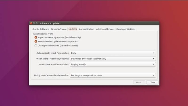Screen dimensions: 188x106
Task: Click the Revert button
Action: click(139, 82)
